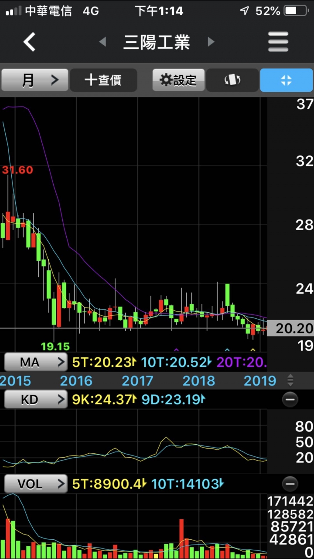Image resolution: width=314 pixels, height=559 pixels.
Task: Open the 月 period selector
Action: click(35, 80)
